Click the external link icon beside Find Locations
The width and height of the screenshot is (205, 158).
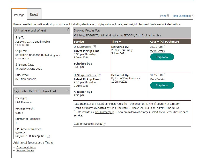coord(192,16)
